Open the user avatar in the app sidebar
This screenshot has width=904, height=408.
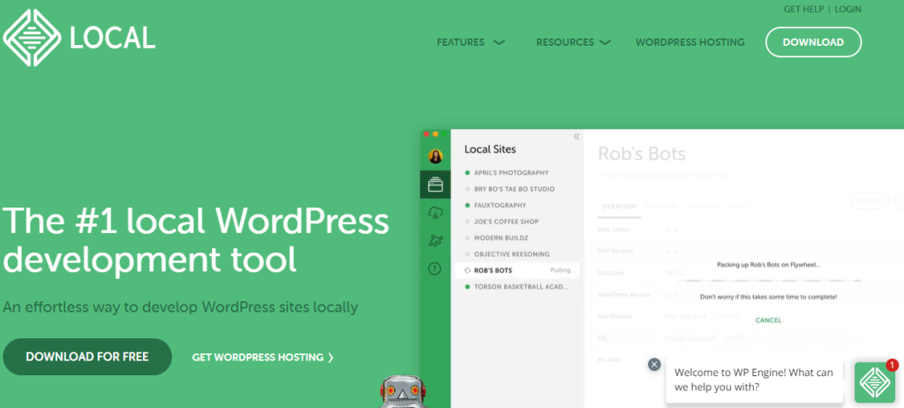[435, 156]
